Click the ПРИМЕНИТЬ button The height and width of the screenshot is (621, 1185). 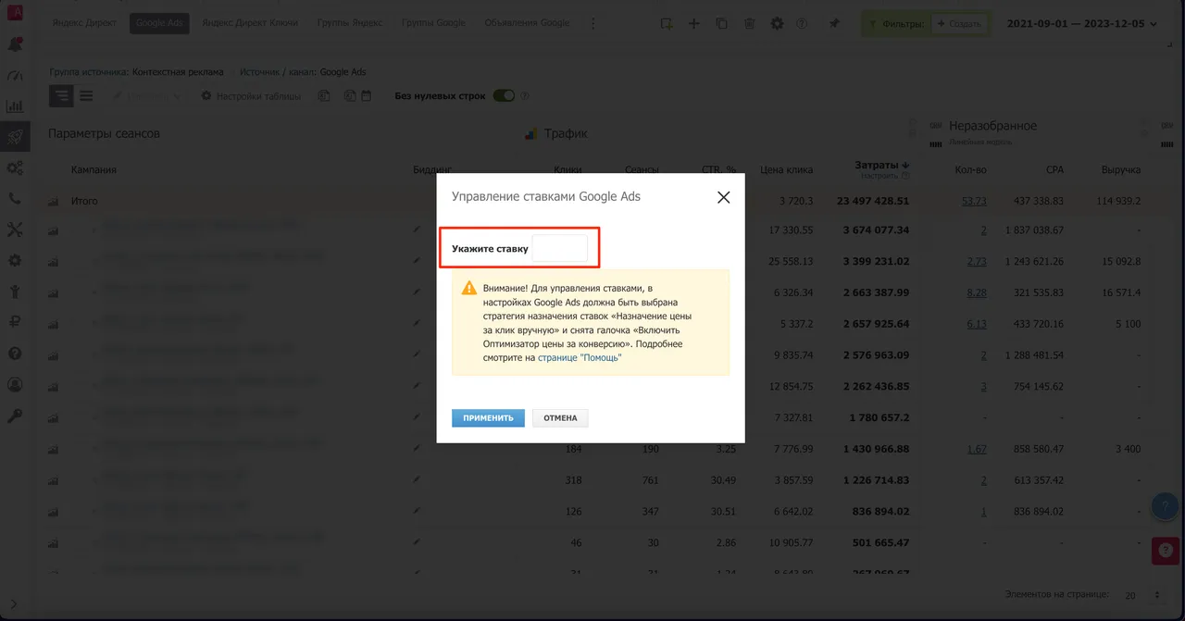[x=488, y=418]
